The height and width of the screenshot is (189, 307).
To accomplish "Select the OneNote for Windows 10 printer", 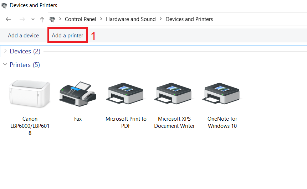I will tap(222, 93).
